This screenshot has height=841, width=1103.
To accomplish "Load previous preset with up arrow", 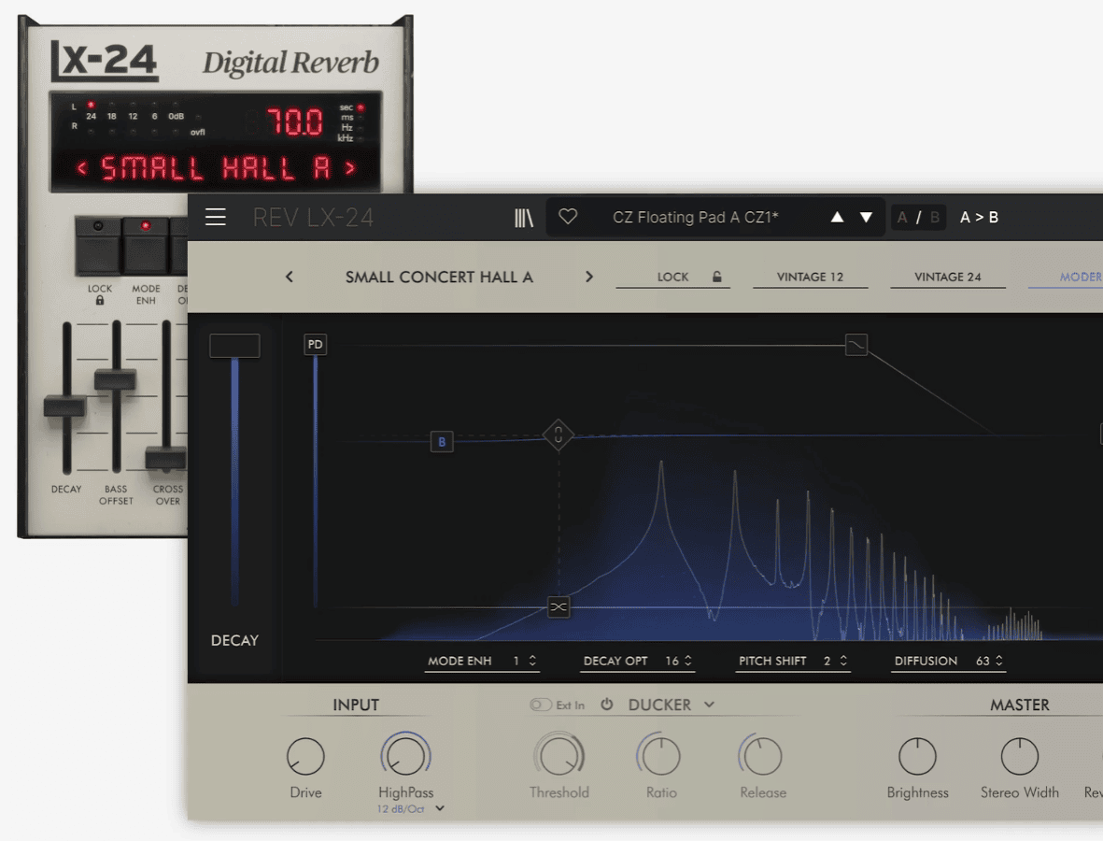I will click(x=837, y=217).
